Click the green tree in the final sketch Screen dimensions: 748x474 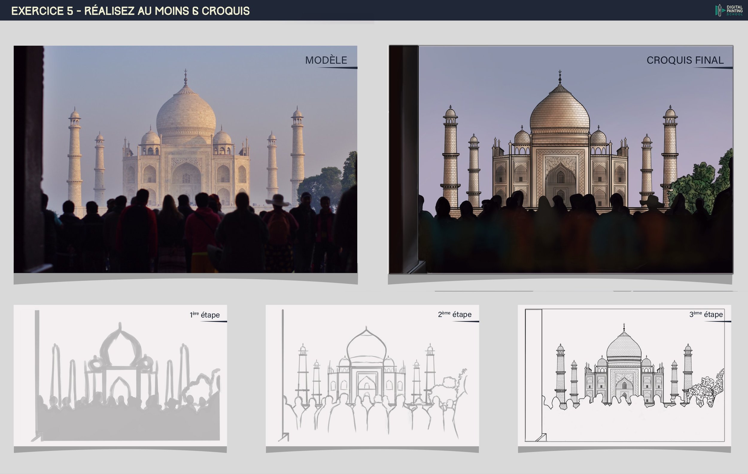point(702,183)
